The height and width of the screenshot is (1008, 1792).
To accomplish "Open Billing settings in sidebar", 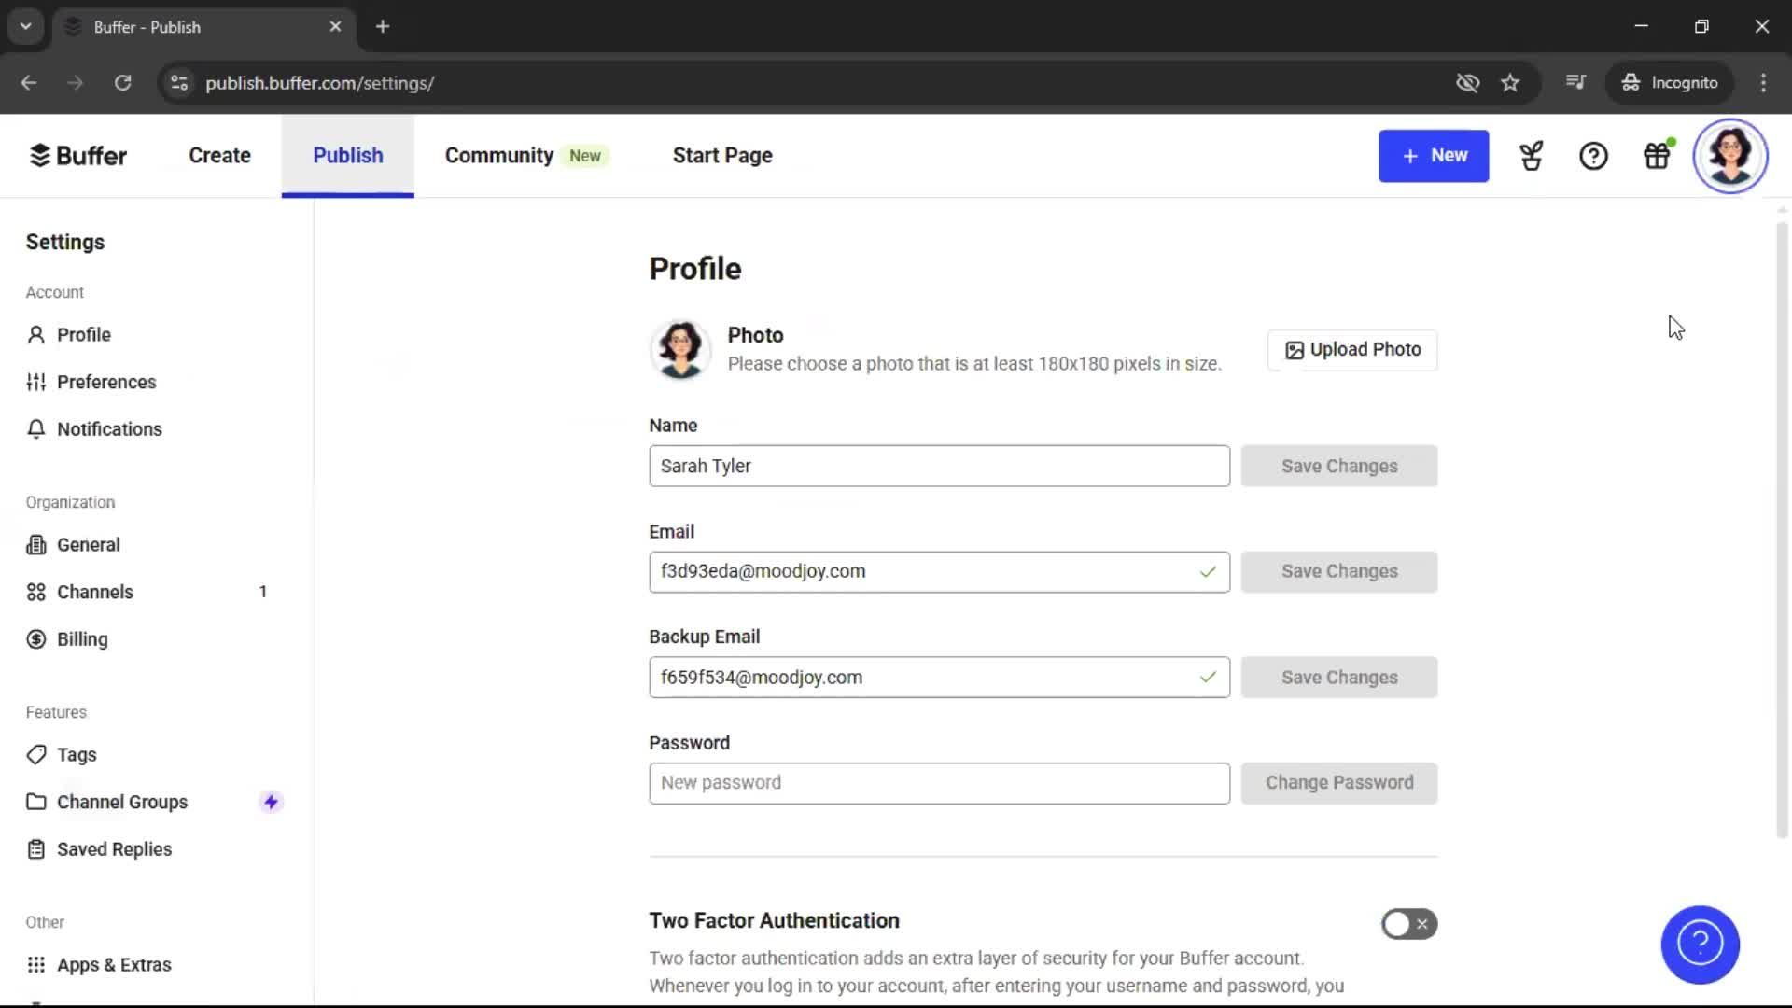I will pyautogui.click(x=80, y=638).
